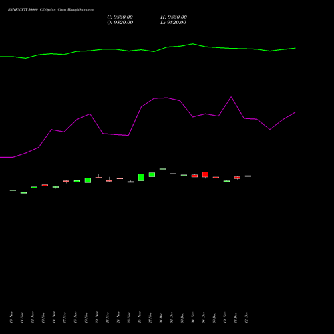Select the red candle above 11 Dec
This screenshot has height=334, width=334.
pyautogui.click(x=237, y=178)
